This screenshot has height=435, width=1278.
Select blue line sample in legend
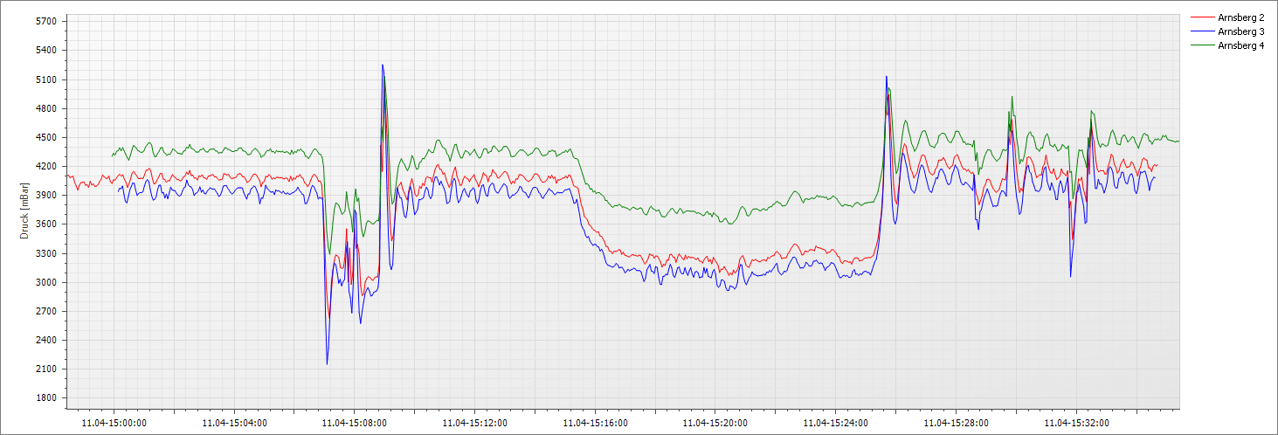pyautogui.click(x=1202, y=31)
